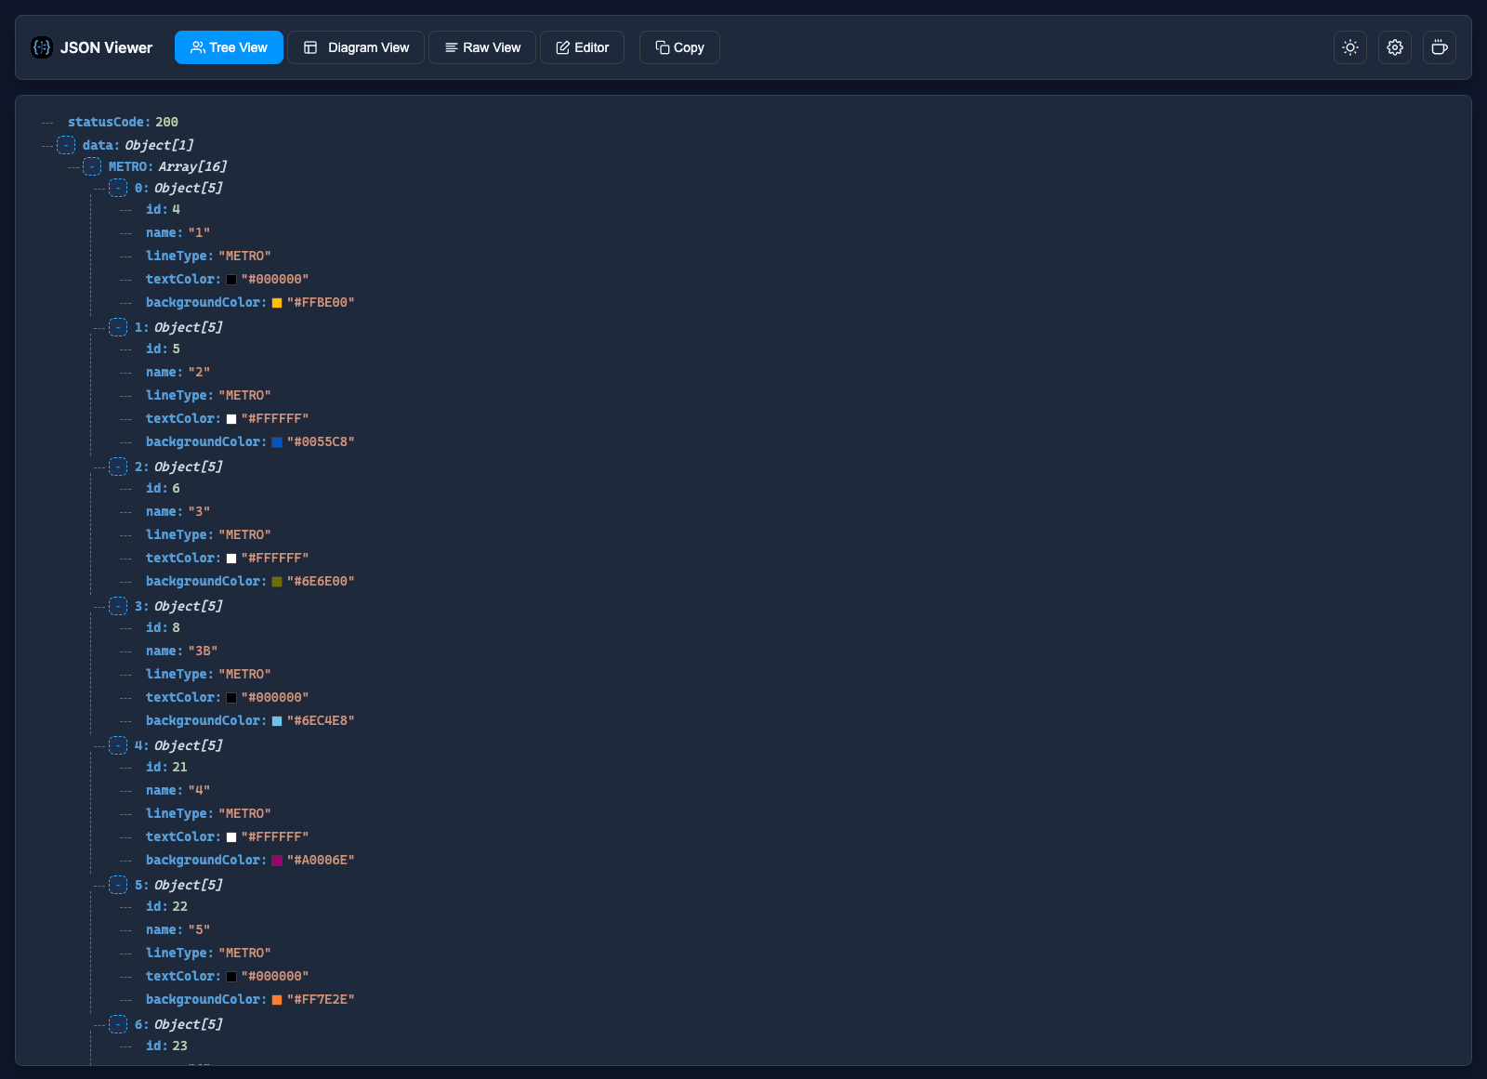This screenshot has height=1079, width=1487.
Task: Collapse item 0 object
Action: click(118, 188)
